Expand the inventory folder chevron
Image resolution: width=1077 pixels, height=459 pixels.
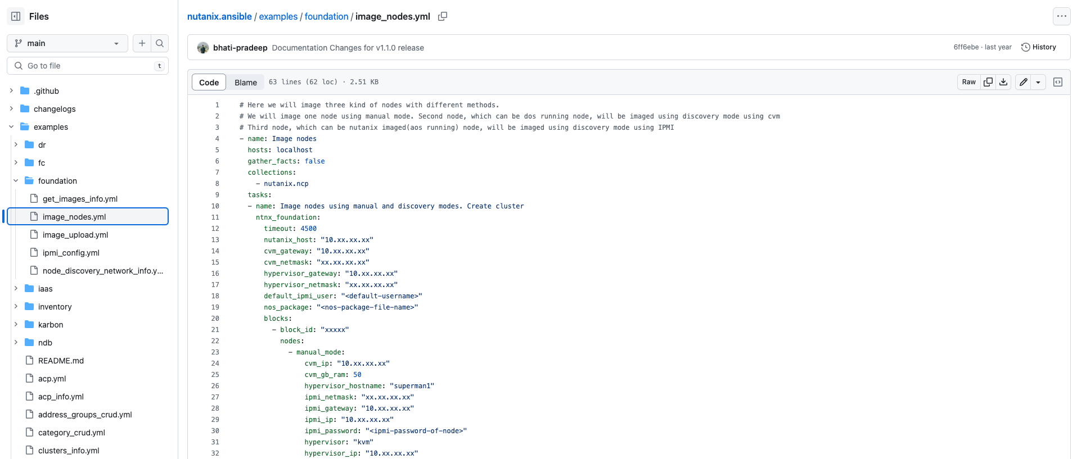tap(16, 306)
